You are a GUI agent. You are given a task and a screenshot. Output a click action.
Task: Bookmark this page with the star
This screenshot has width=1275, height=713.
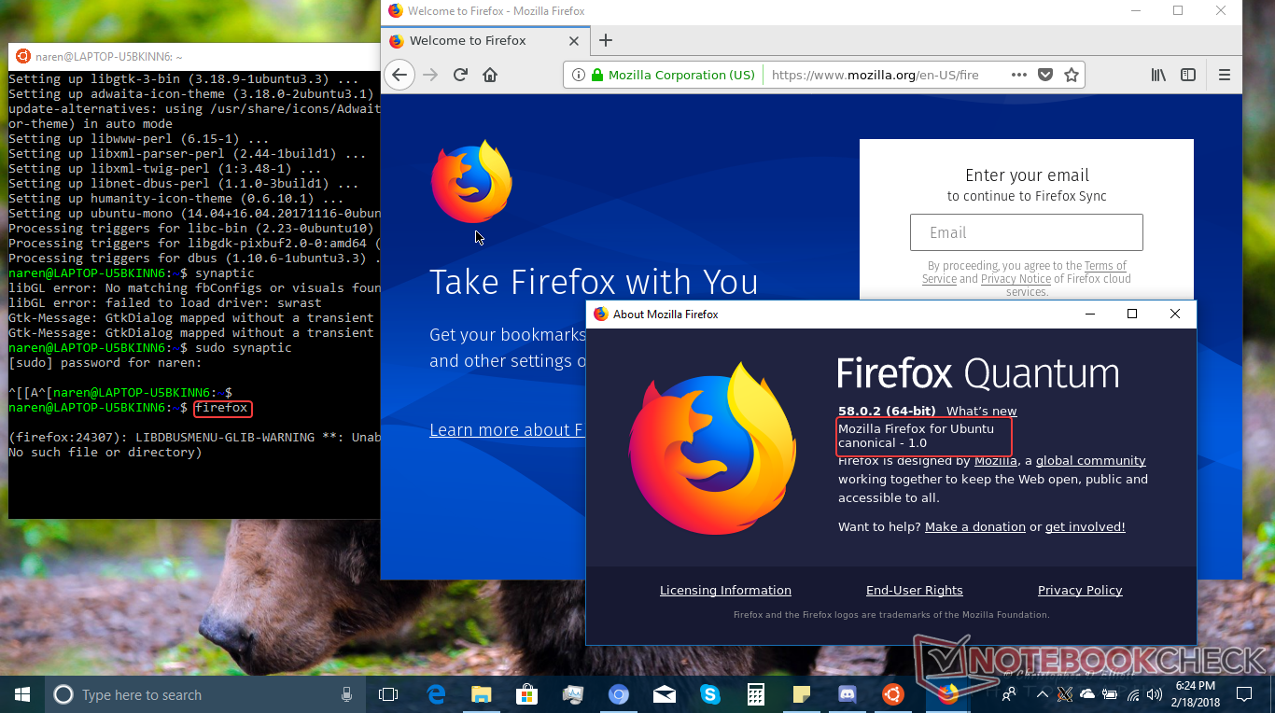click(x=1072, y=75)
